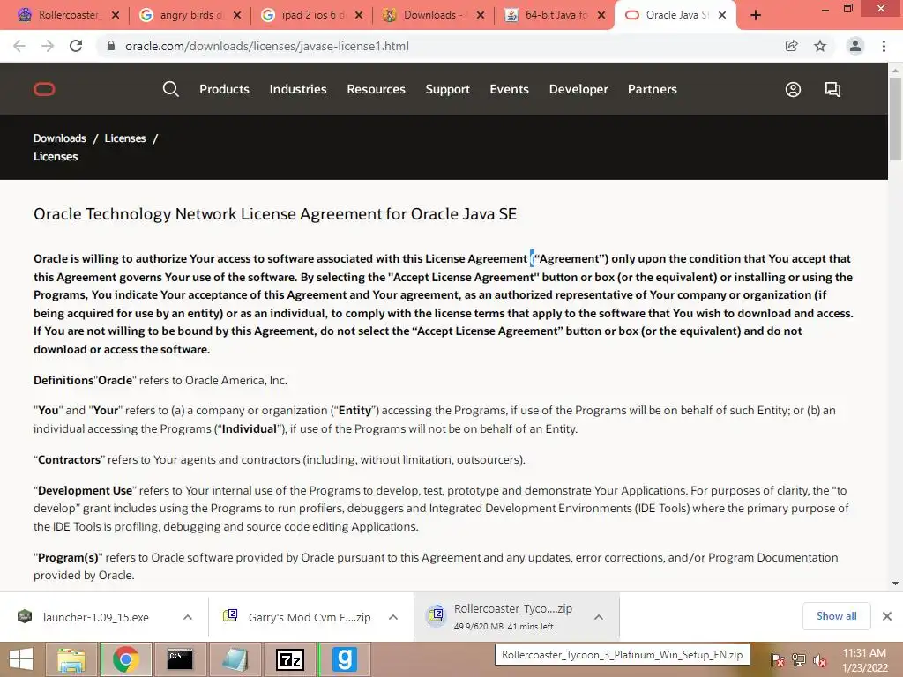Bookmark this page with the star icon

[820, 46]
